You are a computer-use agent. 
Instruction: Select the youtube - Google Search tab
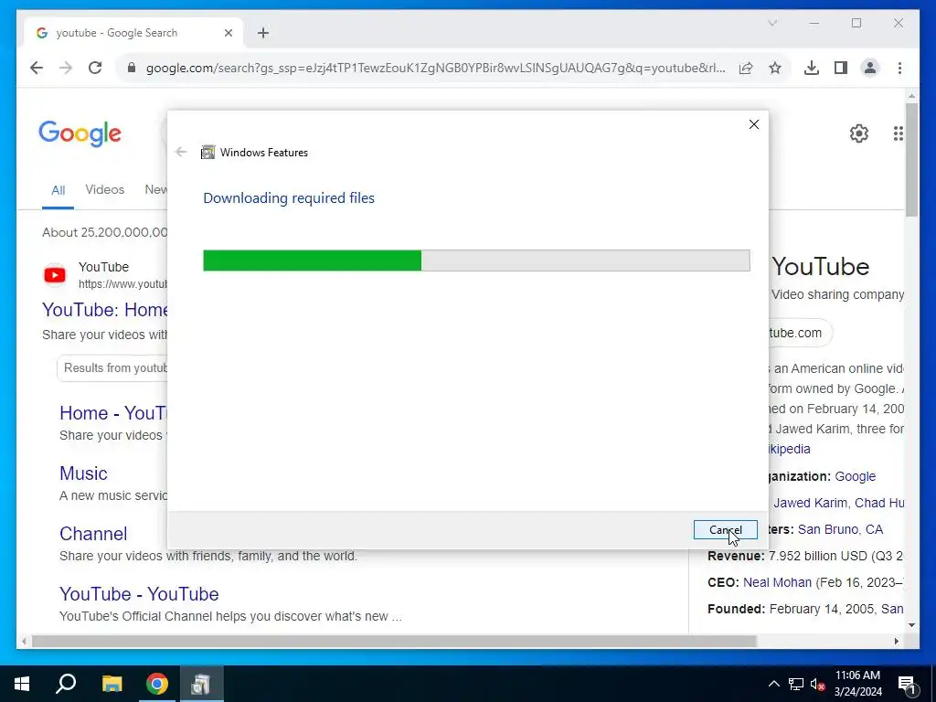pos(133,33)
